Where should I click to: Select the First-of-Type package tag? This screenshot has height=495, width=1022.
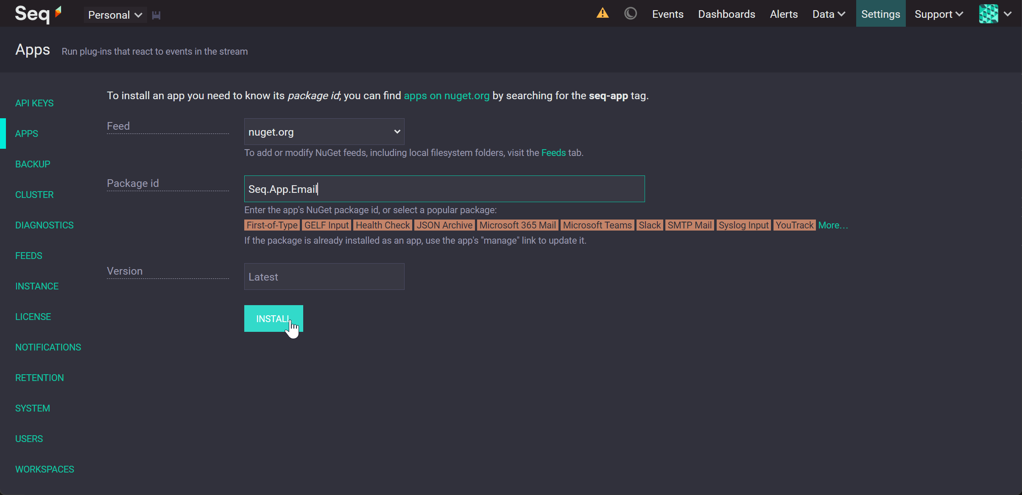(272, 225)
